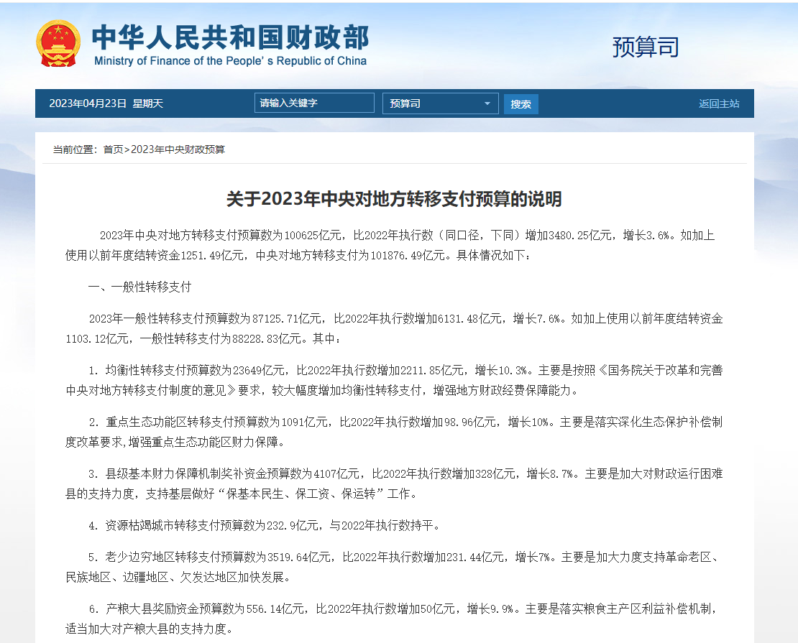This screenshot has height=643, width=798.
Task: Click the 预算司 department heading in banner
Action: point(645,47)
